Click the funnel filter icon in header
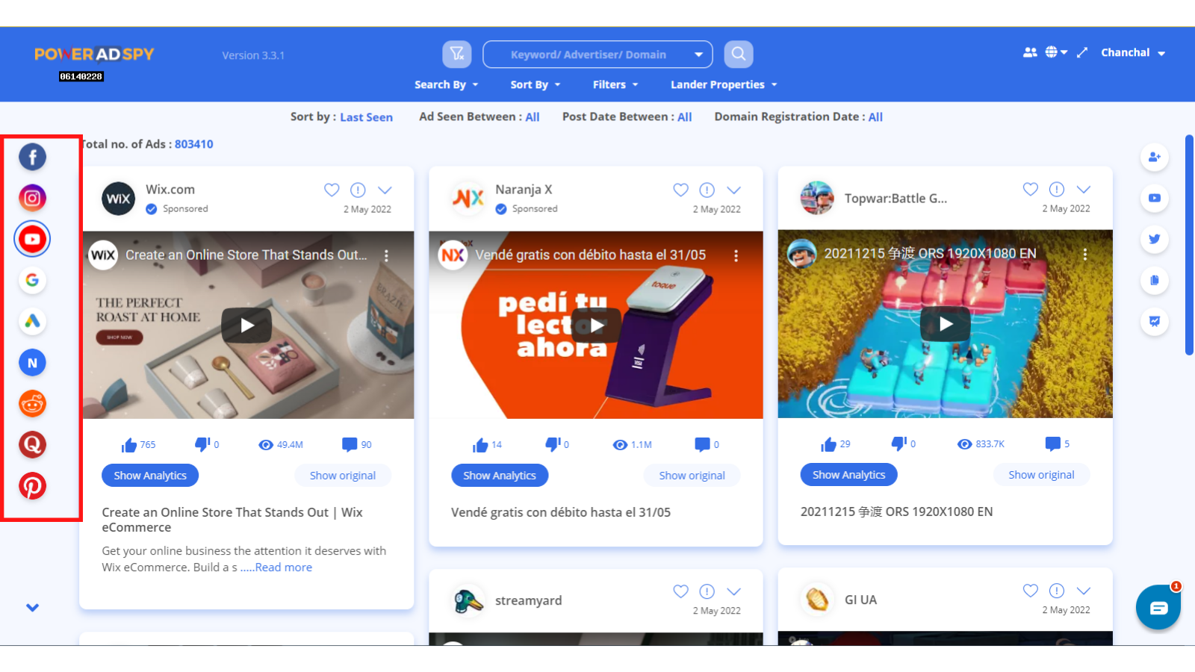1195x672 pixels. pos(457,54)
